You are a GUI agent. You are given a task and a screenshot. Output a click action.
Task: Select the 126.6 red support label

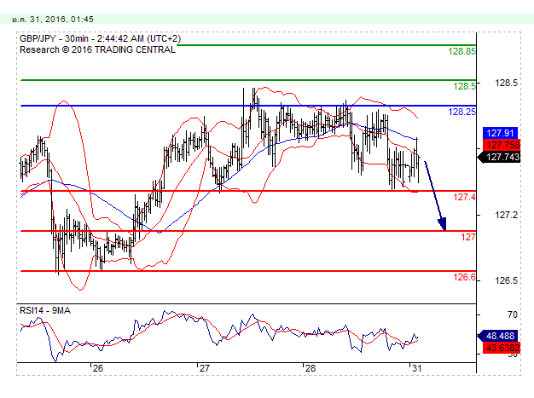(x=464, y=277)
